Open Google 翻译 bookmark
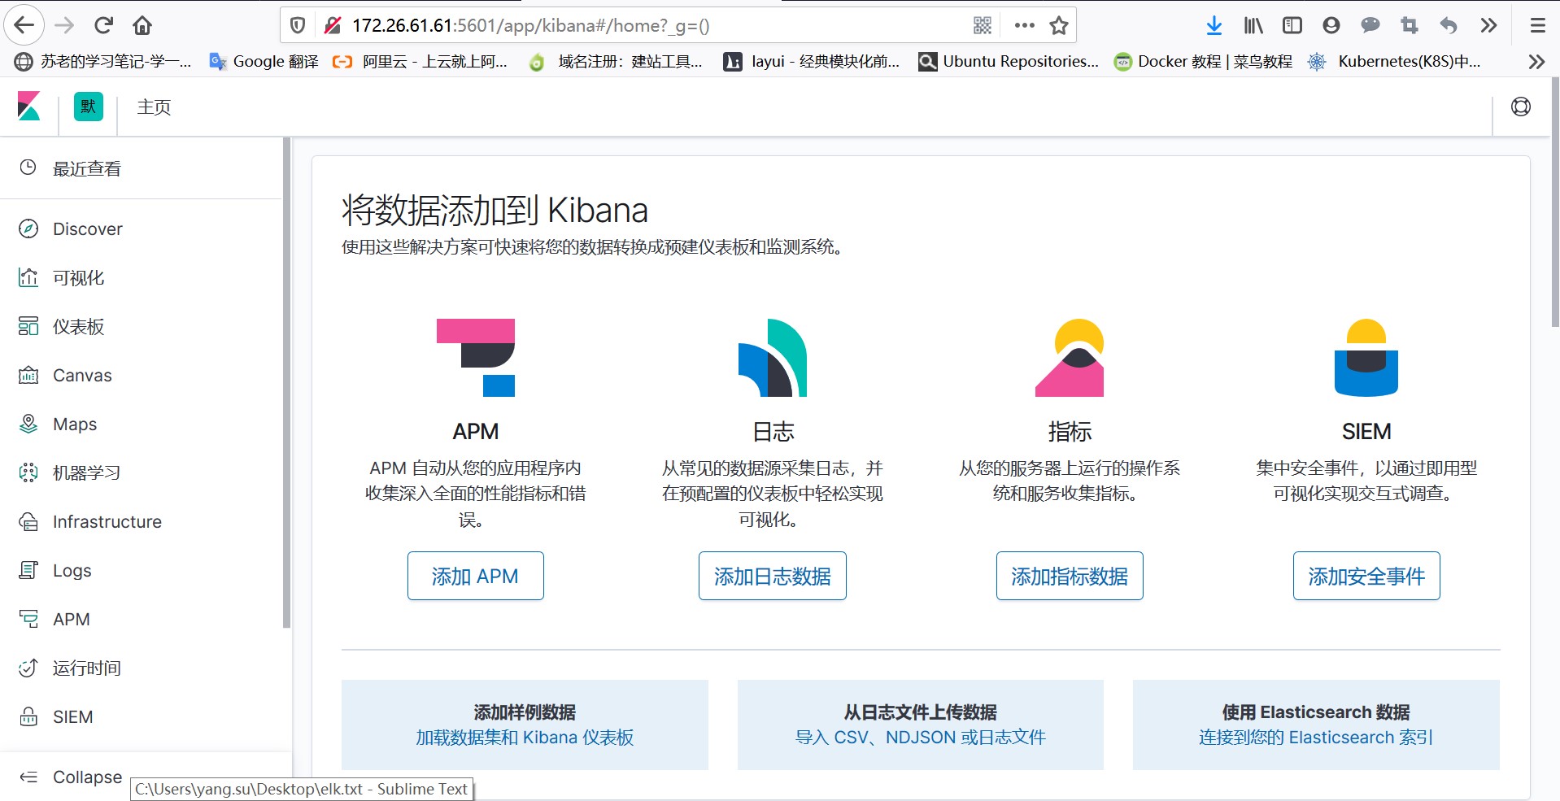Viewport: 1560px width, 801px height. tap(264, 61)
